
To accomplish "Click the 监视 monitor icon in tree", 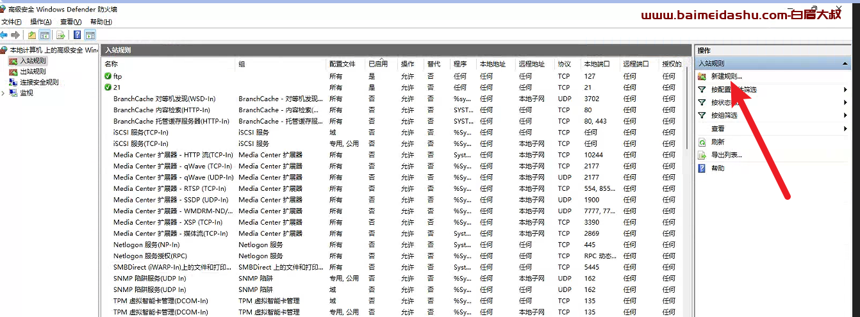I will pos(13,93).
